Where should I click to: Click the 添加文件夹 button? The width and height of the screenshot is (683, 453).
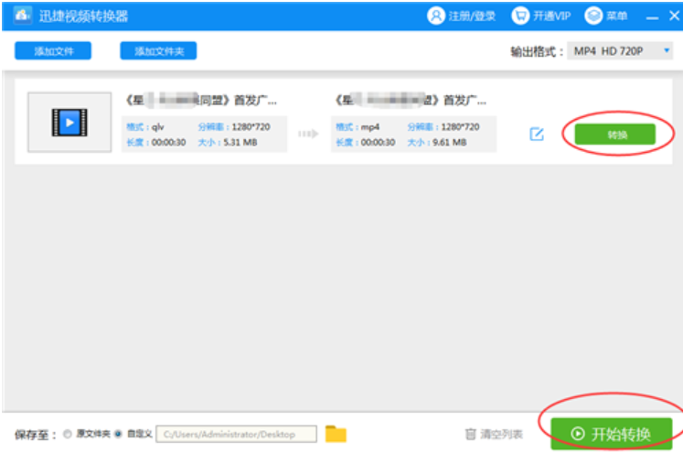[158, 51]
